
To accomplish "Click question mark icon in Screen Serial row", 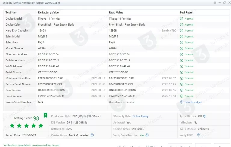I will (x=181, y=102).
